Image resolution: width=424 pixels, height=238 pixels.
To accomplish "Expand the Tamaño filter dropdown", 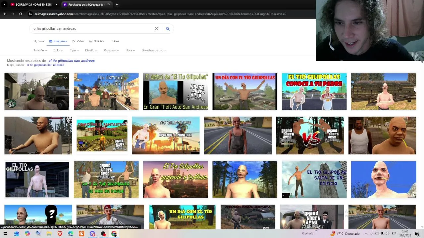I will [40, 50].
